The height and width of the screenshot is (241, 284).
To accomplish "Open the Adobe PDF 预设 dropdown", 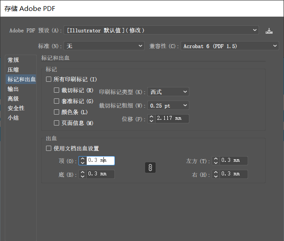I will pyautogui.click(x=161, y=30).
